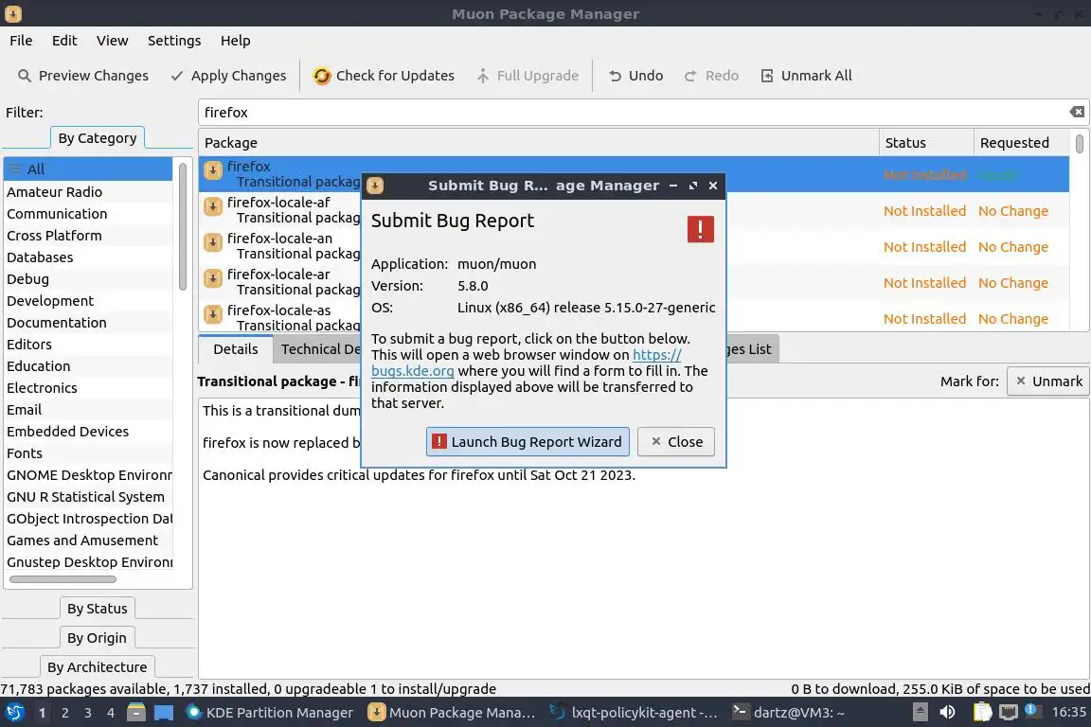The image size is (1091, 727).
Task: Click category list horizontal scrollbar
Action: [63, 578]
